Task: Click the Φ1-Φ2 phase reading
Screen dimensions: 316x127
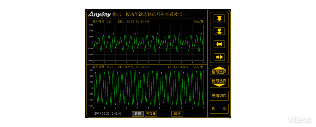Action: coord(178,67)
